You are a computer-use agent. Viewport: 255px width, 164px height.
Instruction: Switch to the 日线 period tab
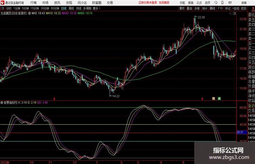point(64,8)
